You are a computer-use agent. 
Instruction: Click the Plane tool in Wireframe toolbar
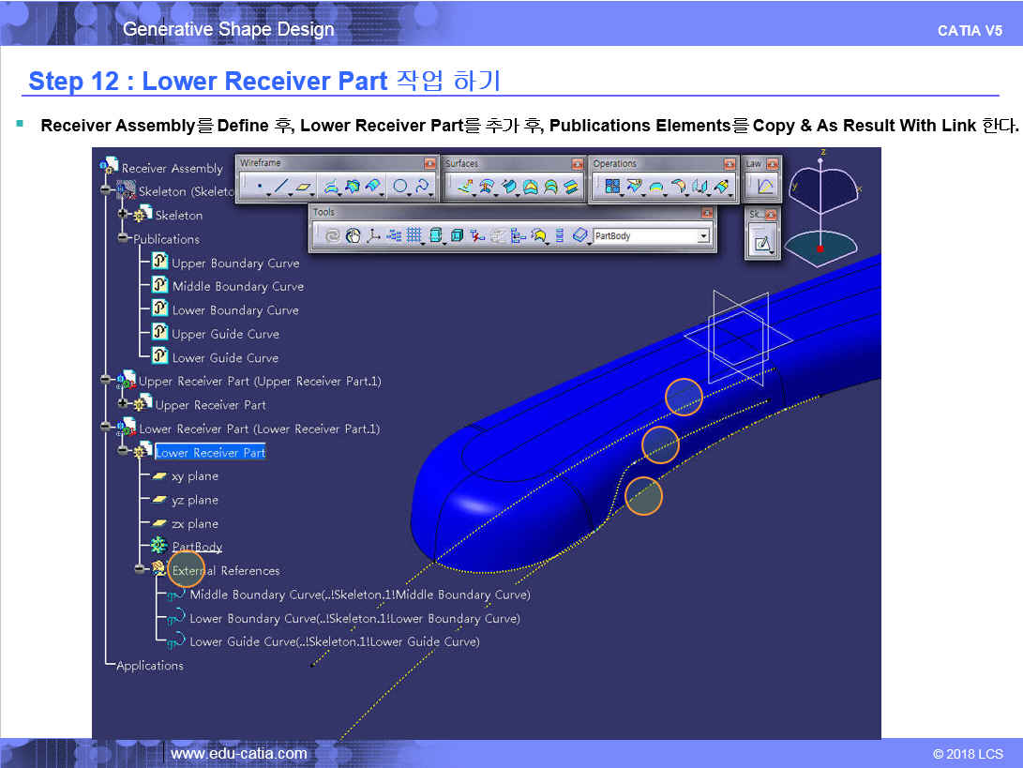click(x=304, y=187)
